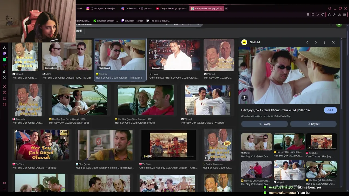Click the pinboard pin icon in toolbar

[308, 15]
